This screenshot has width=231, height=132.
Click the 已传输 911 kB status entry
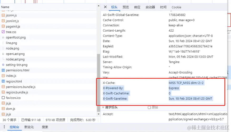tap(31, 120)
